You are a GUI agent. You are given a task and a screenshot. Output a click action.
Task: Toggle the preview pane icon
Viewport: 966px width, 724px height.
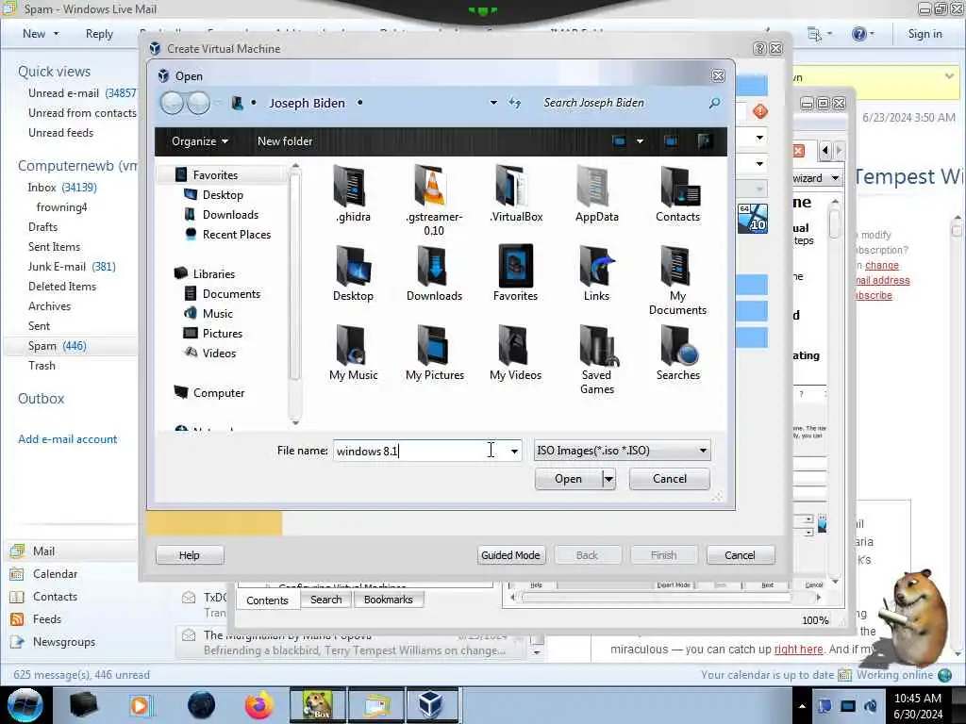(x=671, y=141)
